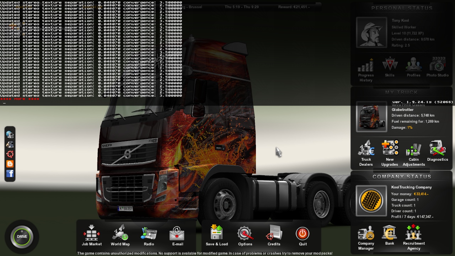Viewport: 455px width, 256px height.
Task: Click the round green DRIVE button
Action: tap(22, 236)
